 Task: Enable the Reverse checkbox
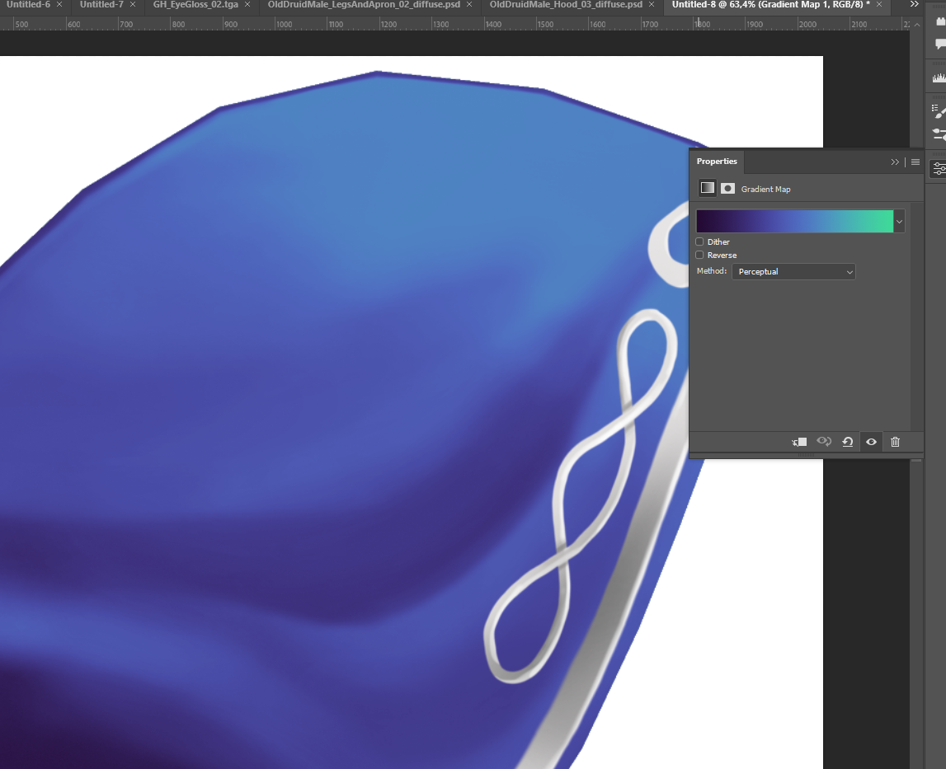tap(699, 254)
